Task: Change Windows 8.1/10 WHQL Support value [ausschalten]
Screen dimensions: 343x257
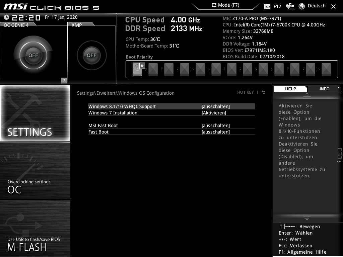Action: click(216, 106)
